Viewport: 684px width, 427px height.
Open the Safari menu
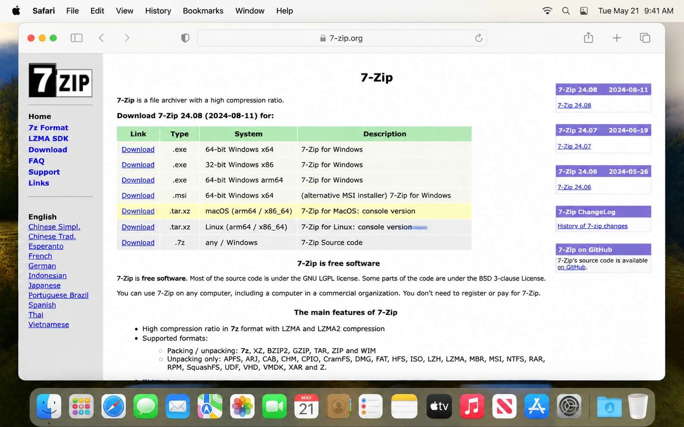coord(44,11)
